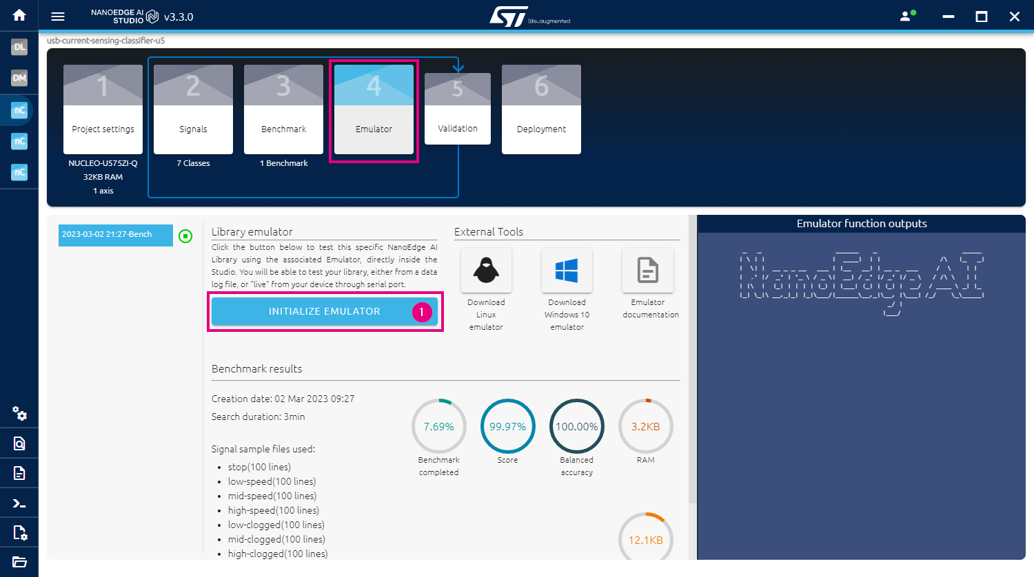Select the bottom-most nC project icon
Screen dimensions: 1034x577
pos(19,172)
